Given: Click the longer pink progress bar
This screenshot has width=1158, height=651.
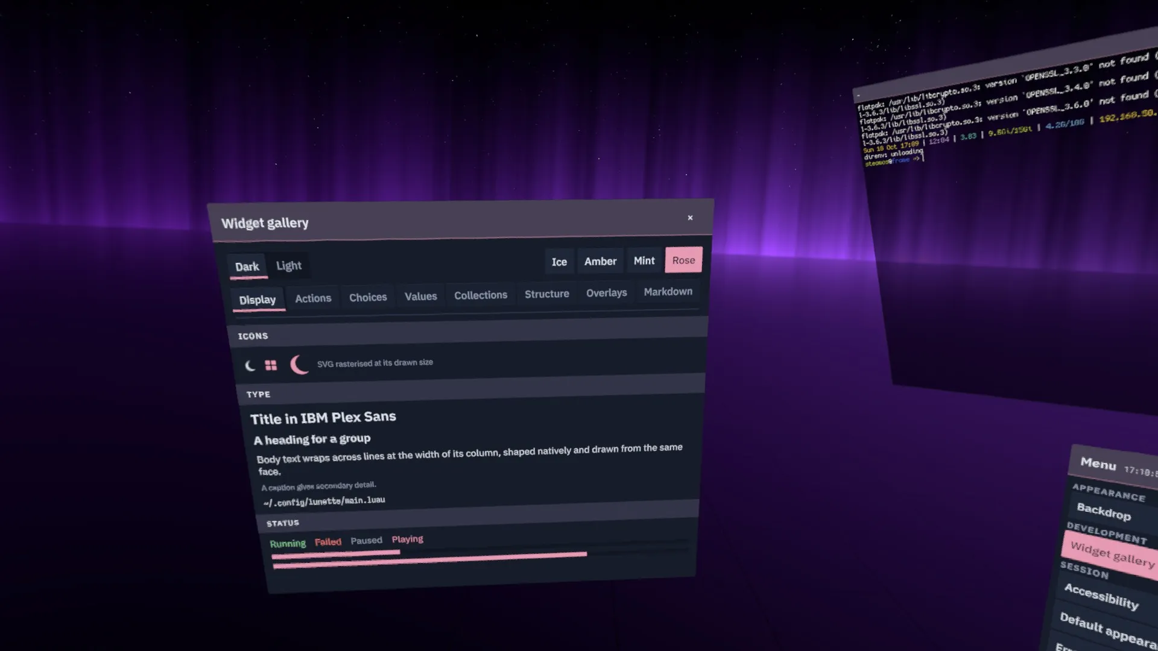Looking at the screenshot, I should (429, 560).
